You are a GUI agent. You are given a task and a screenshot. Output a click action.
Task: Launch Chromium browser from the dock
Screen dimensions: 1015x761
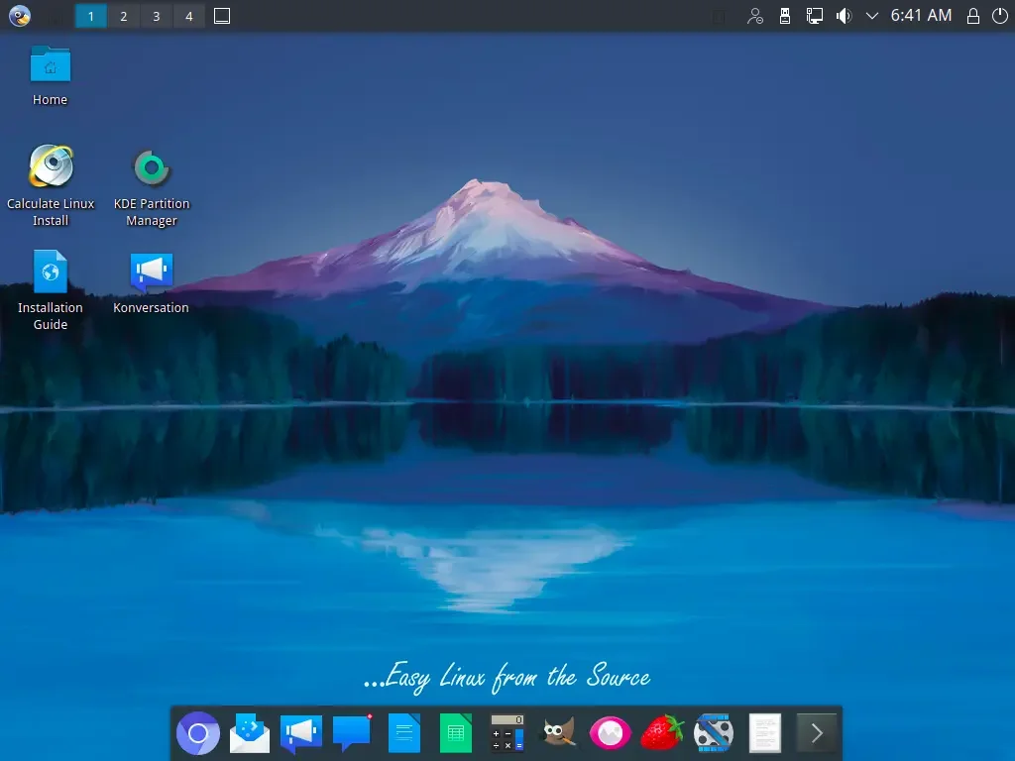click(x=198, y=733)
